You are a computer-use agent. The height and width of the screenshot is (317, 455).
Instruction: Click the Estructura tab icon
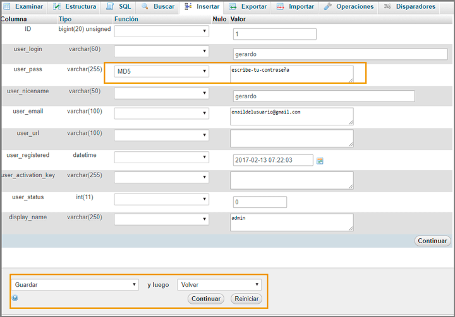coord(56,7)
